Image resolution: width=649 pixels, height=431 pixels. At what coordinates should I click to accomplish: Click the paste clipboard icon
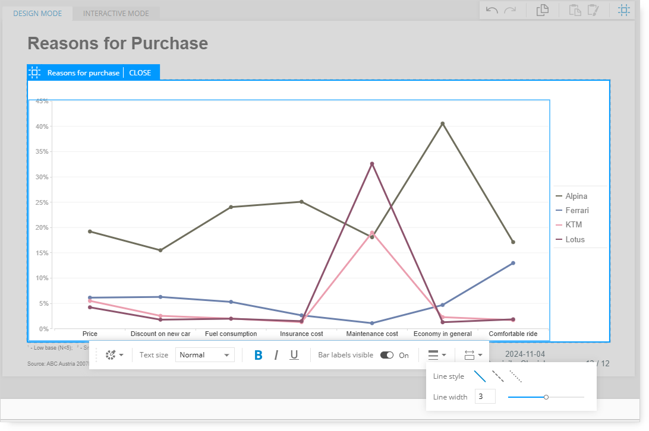pos(575,10)
